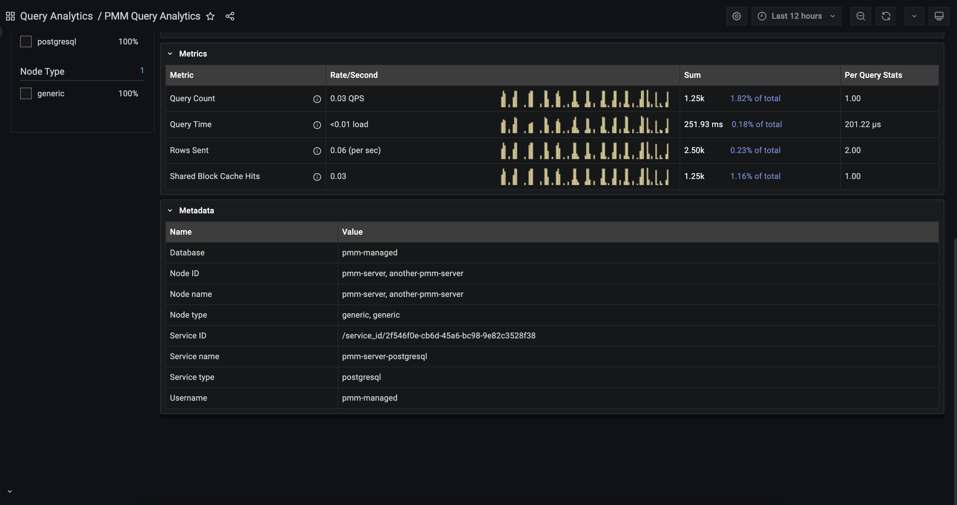Viewport: 957px width, 505px height.
Task: Open the refresh interval dropdown
Action: 914,16
